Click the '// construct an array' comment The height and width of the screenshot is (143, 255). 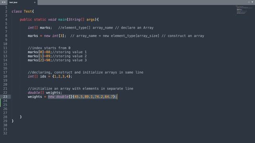click(183, 36)
